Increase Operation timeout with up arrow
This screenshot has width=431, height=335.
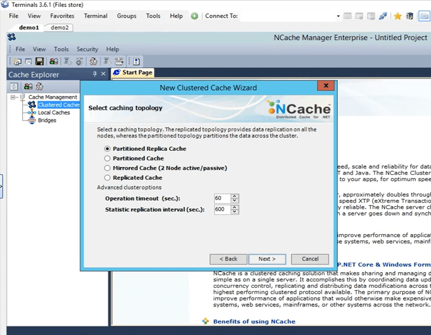pyautogui.click(x=235, y=196)
